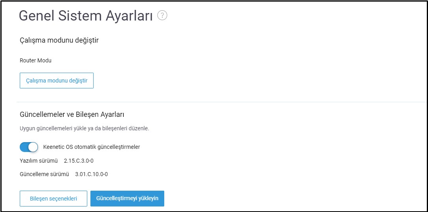Click Güncellemeler ve Bileşen Ayarları heading
This screenshot has width=428, height=212.
click(x=72, y=114)
